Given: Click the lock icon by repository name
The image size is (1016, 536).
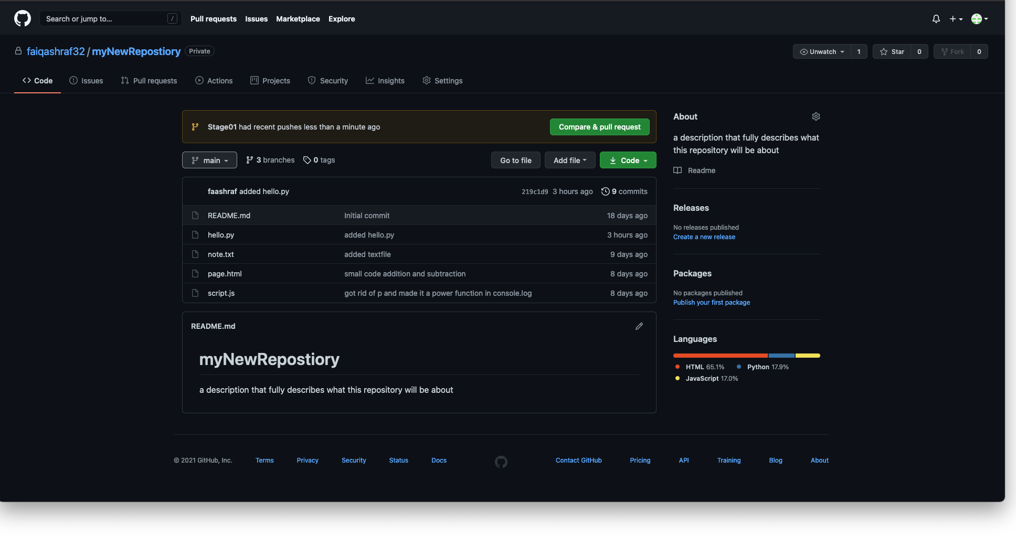Looking at the screenshot, I should tap(18, 51).
